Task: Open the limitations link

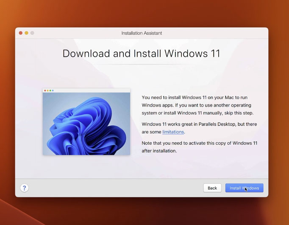Action: 173,132
